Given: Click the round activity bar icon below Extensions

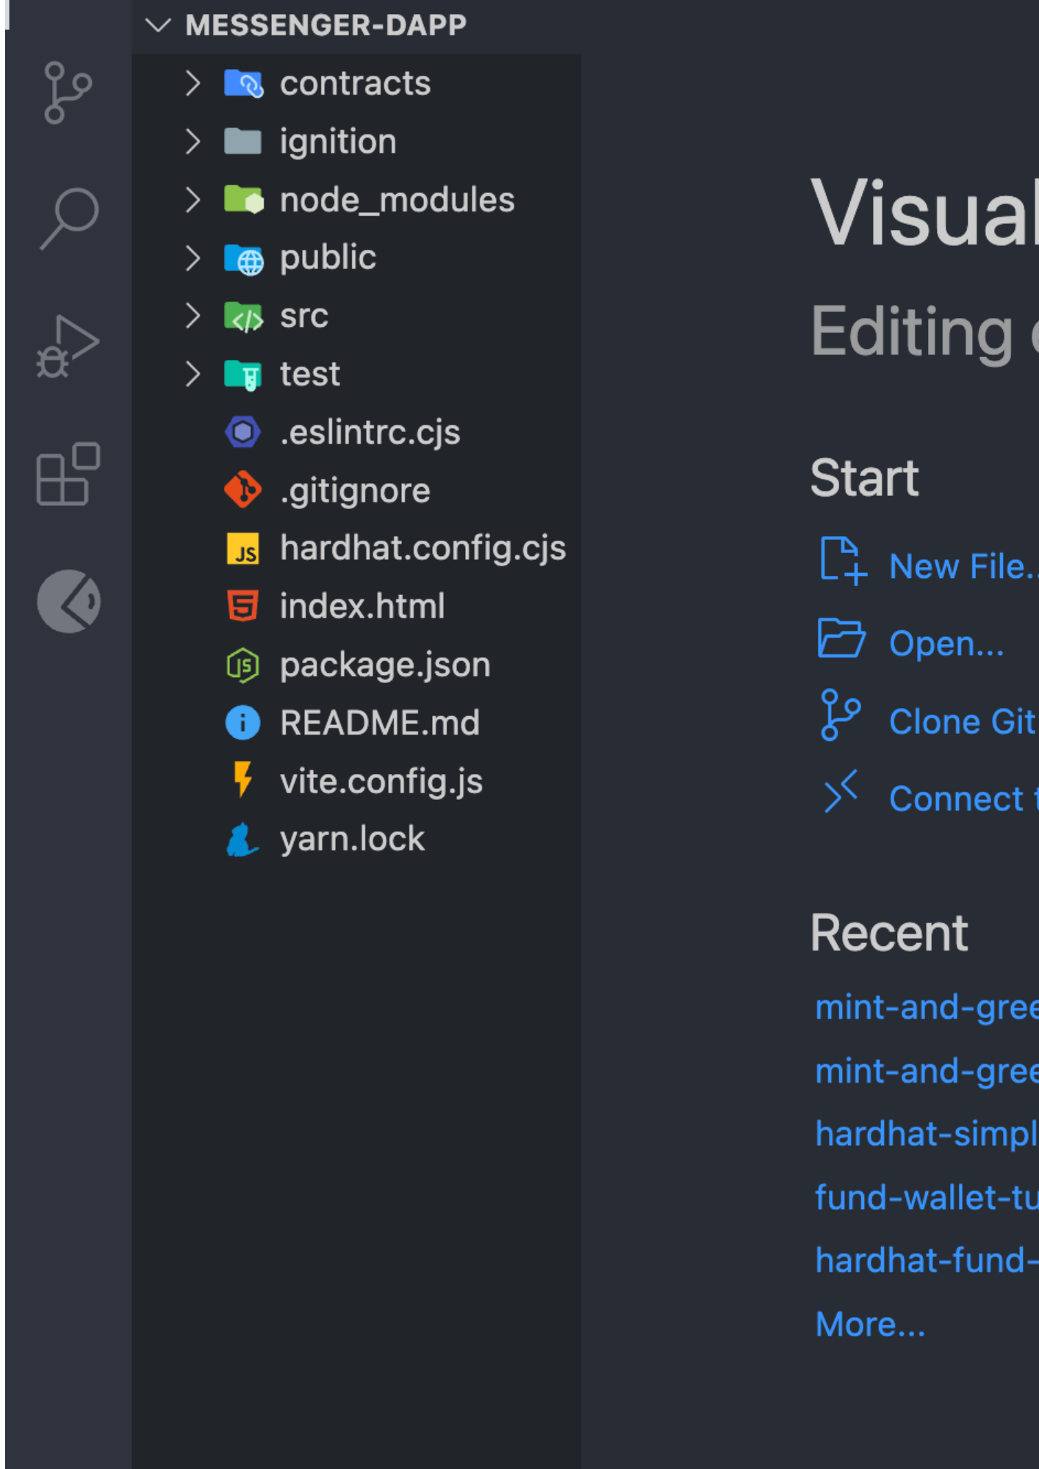Looking at the screenshot, I should click(69, 602).
